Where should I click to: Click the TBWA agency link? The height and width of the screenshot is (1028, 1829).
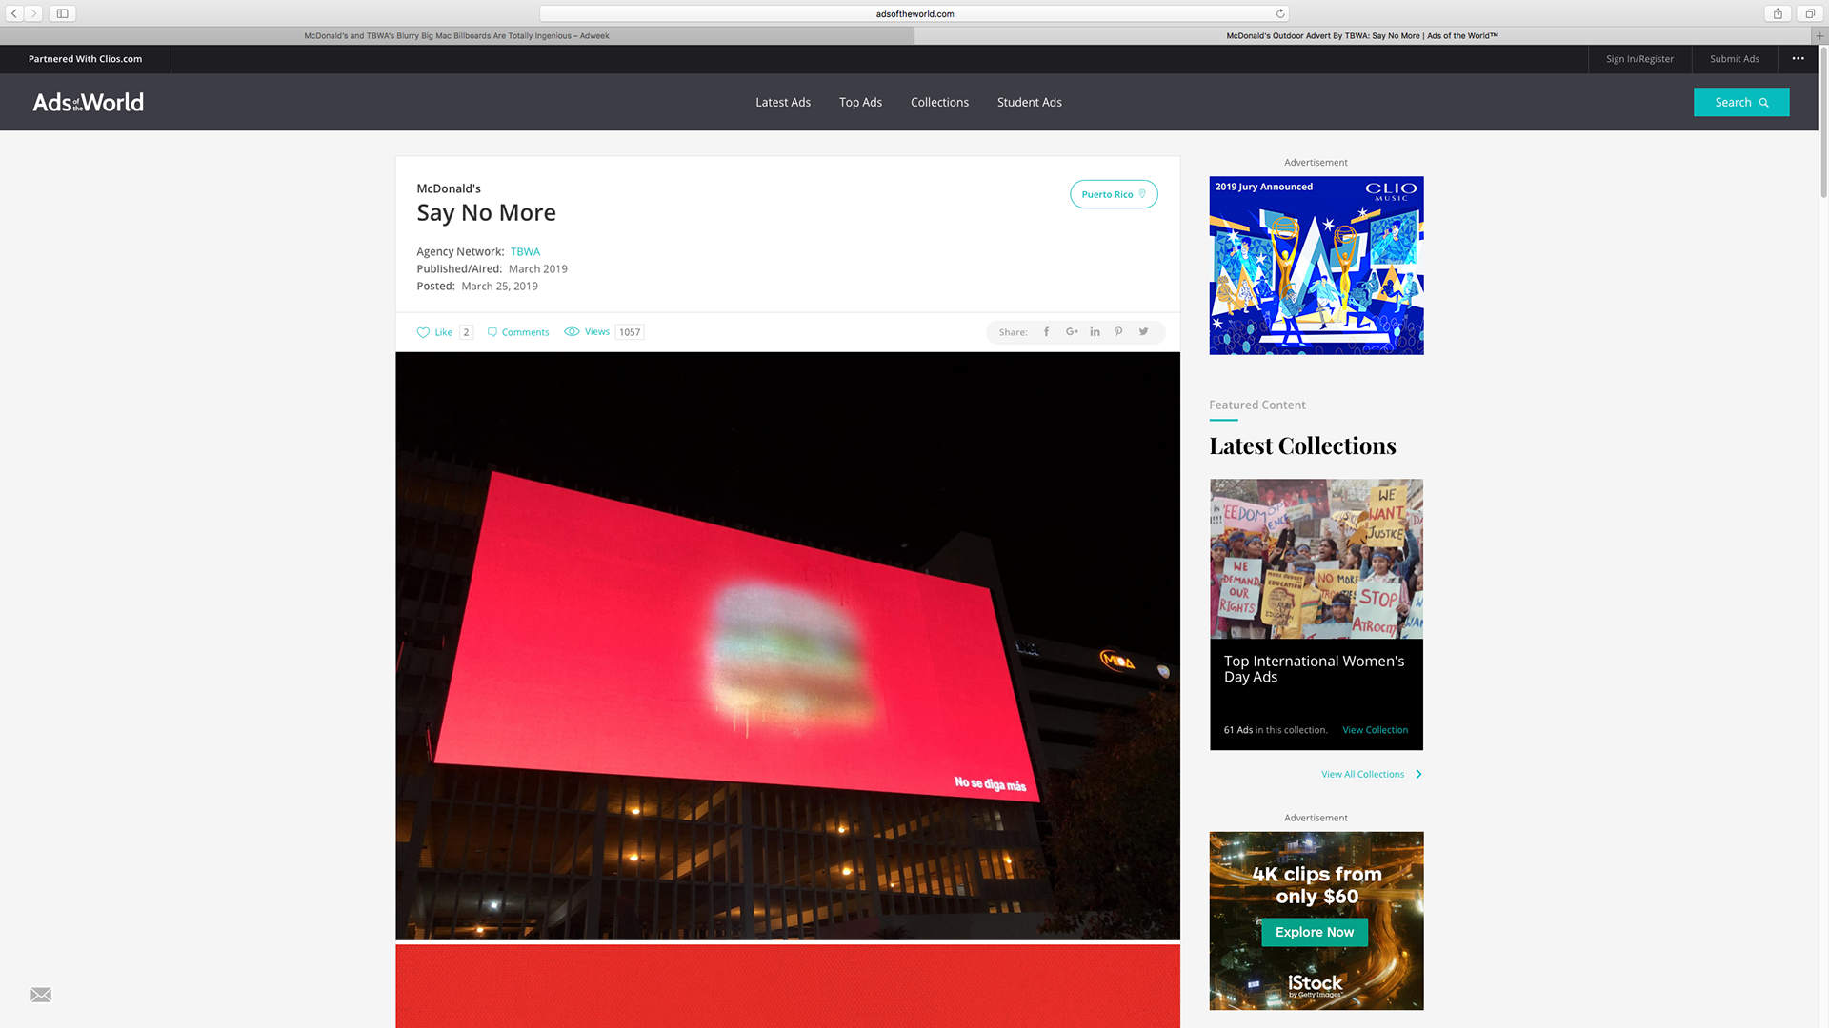(x=525, y=252)
